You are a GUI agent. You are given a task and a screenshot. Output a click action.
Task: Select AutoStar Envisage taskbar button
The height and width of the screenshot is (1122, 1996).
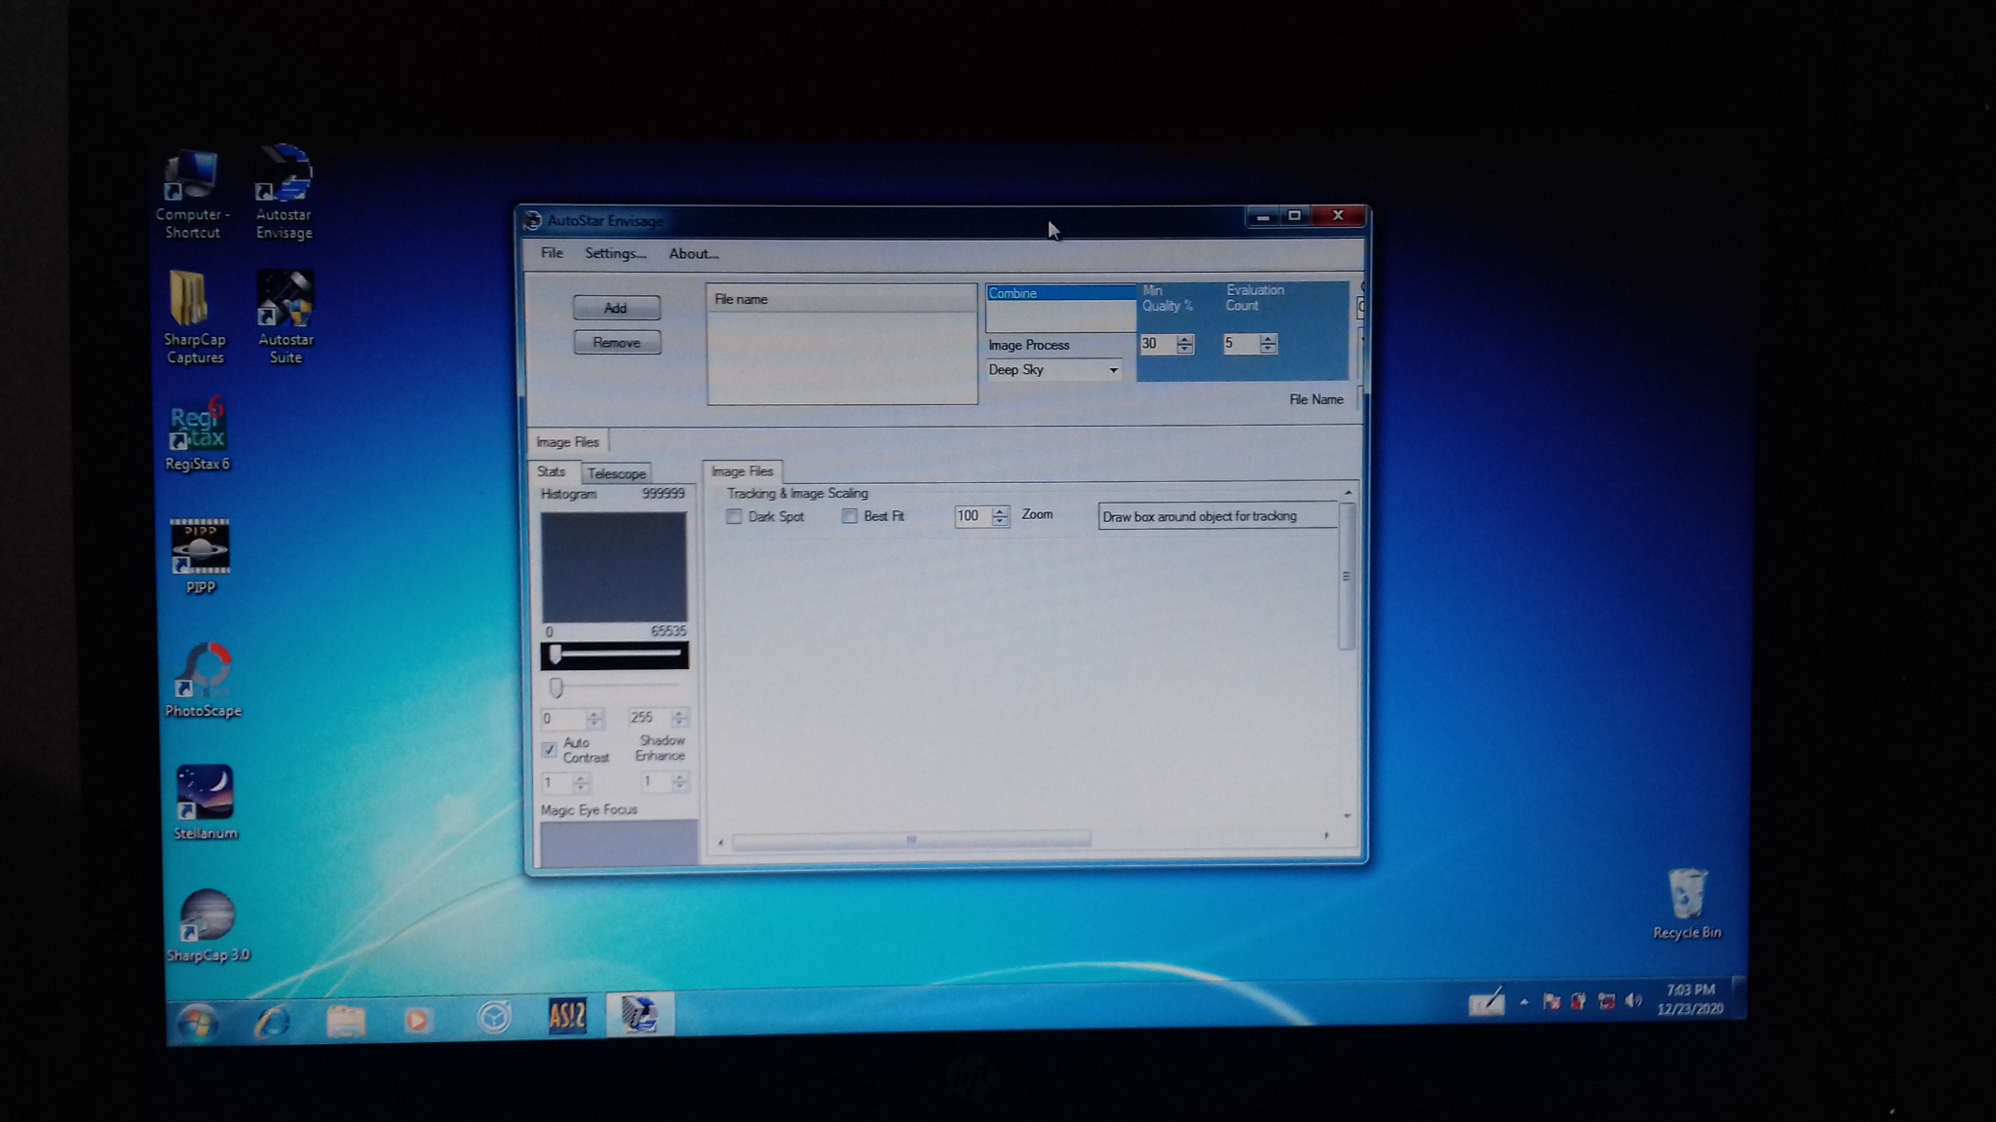[640, 1014]
